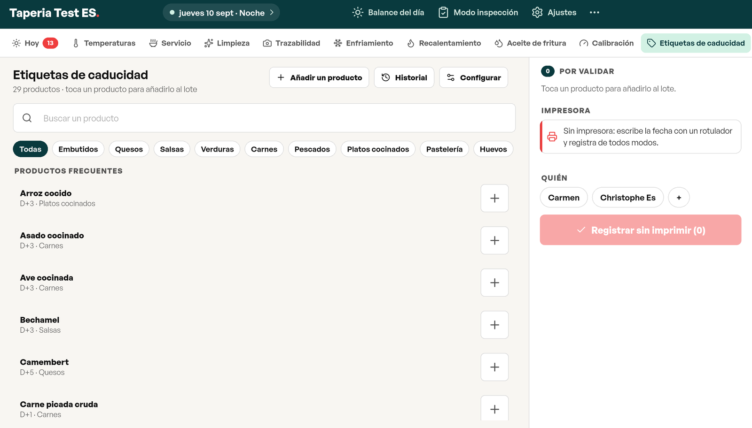The height and width of the screenshot is (428, 752).
Task: Filter products by Pescados
Action: [312, 149]
